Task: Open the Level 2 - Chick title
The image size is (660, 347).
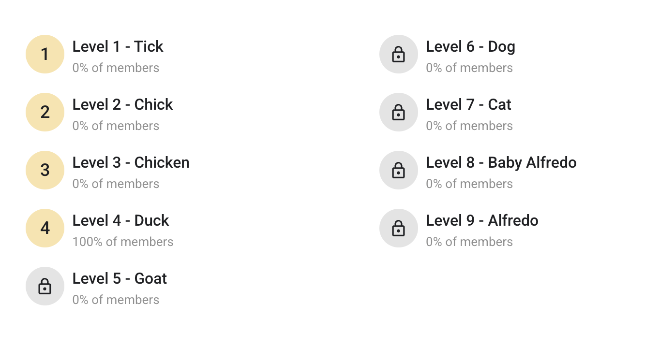Action: [x=122, y=104]
